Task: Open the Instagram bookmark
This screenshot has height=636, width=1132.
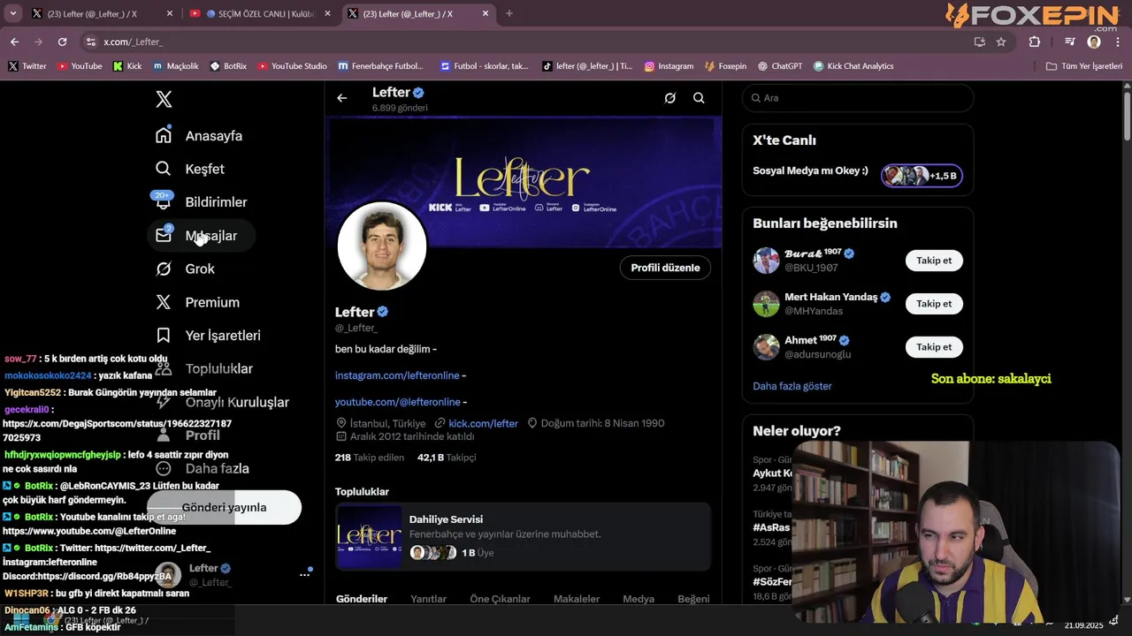Action: click(669, 66)
